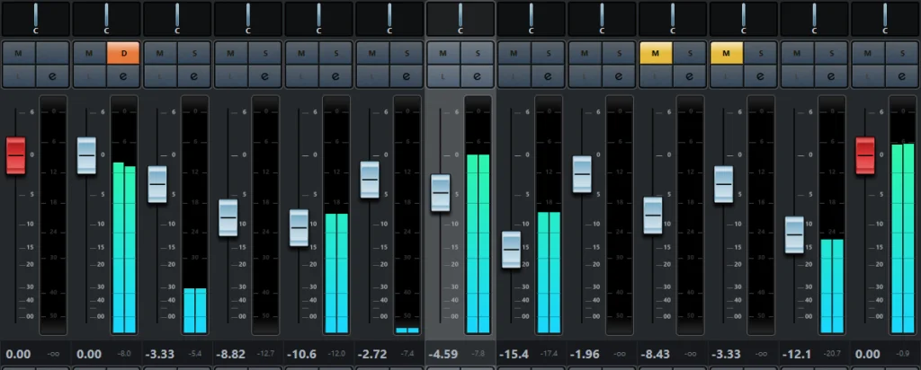Mute the channel with the orange D button
This screenshot has height=370, width=921.
89,53
